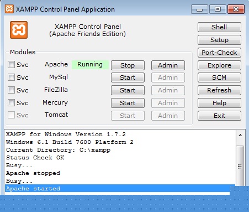The height and width of the screenshot is (212, 249).
Task: Enable the Apache Svc checkbox
Action: (x=11, y=65)
